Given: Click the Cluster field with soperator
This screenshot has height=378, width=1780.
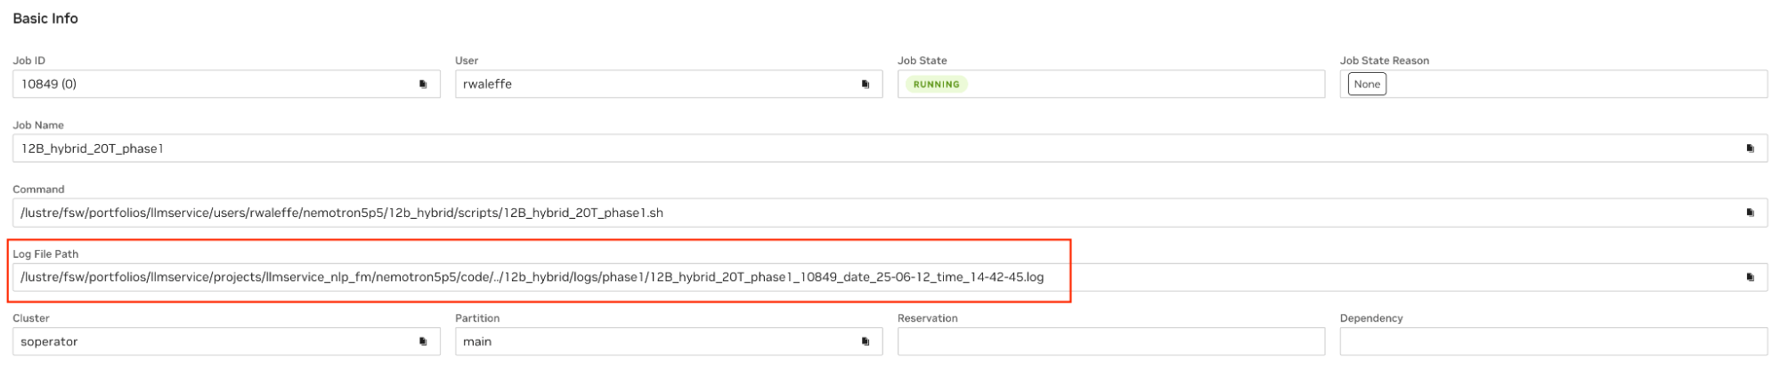Looking at the screenshot, I should click(x=214, y=342).
